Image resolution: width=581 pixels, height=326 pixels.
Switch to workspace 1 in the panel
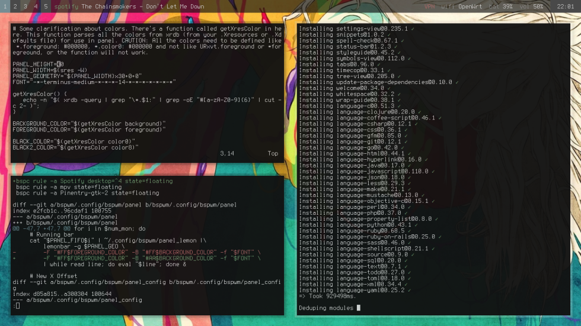(x=5, y=7)
